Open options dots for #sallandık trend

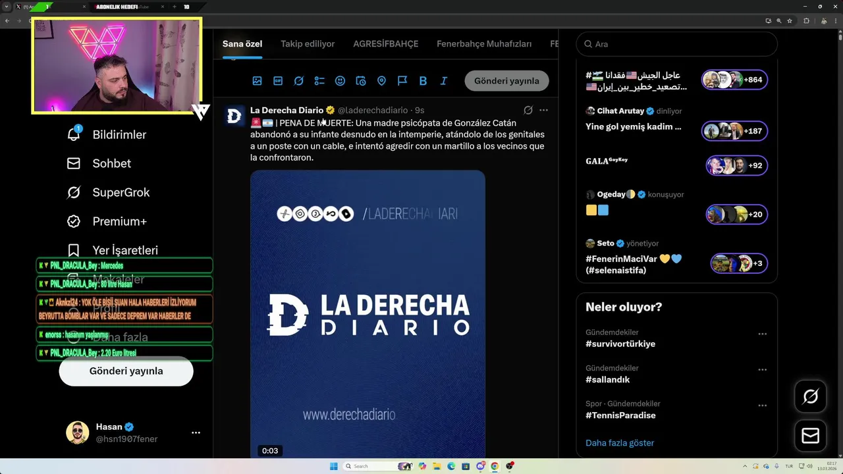point(762,369)
